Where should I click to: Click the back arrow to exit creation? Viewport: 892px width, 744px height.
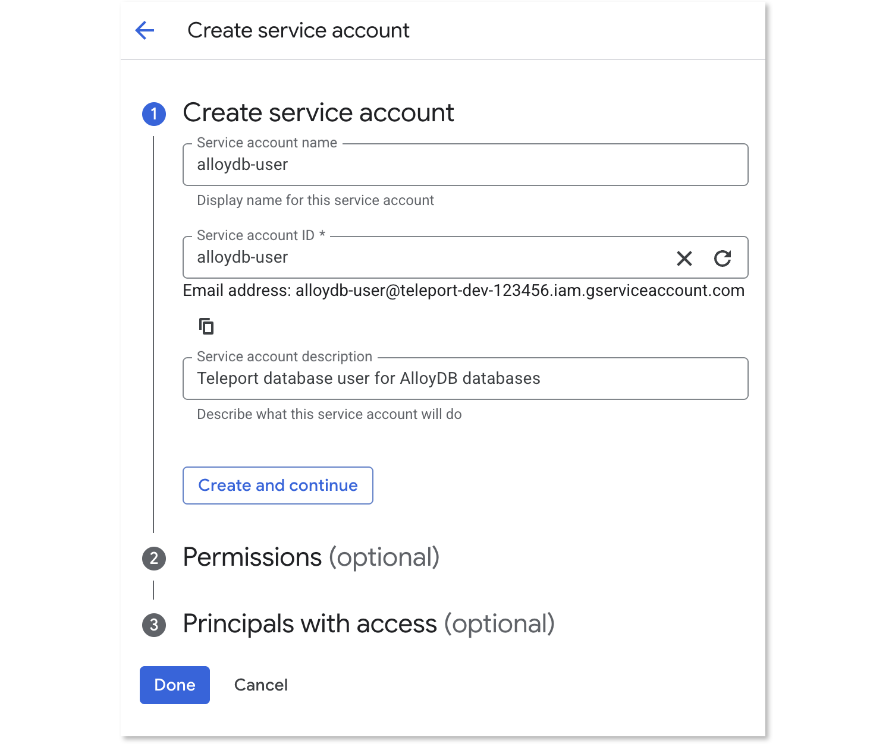point(144,30)
